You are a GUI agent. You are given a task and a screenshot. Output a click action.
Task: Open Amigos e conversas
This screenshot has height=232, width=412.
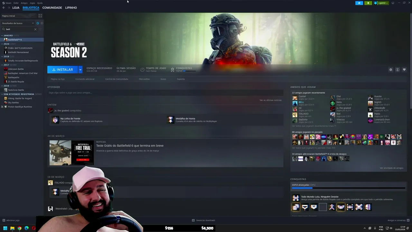click(398, 220)
